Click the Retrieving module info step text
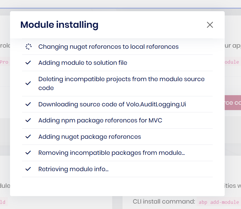 73,169
